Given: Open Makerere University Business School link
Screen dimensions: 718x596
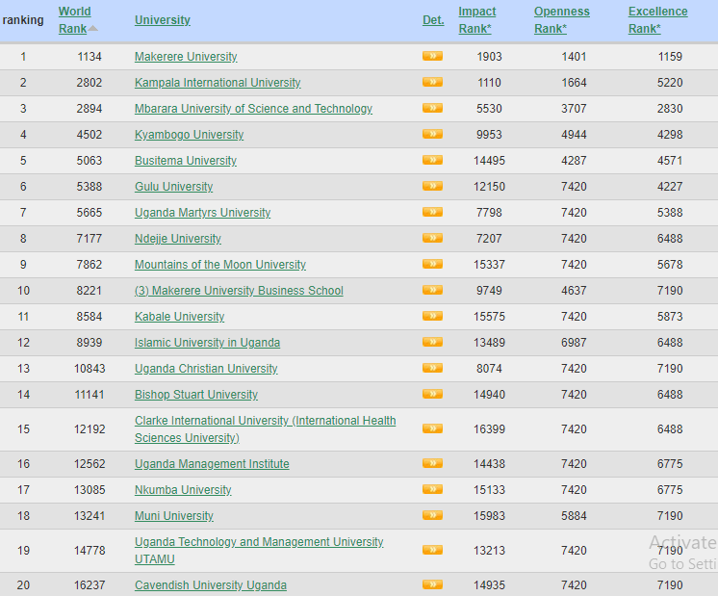Looking at the screenshot, I should pyautogui.click(x=239, y=291).
